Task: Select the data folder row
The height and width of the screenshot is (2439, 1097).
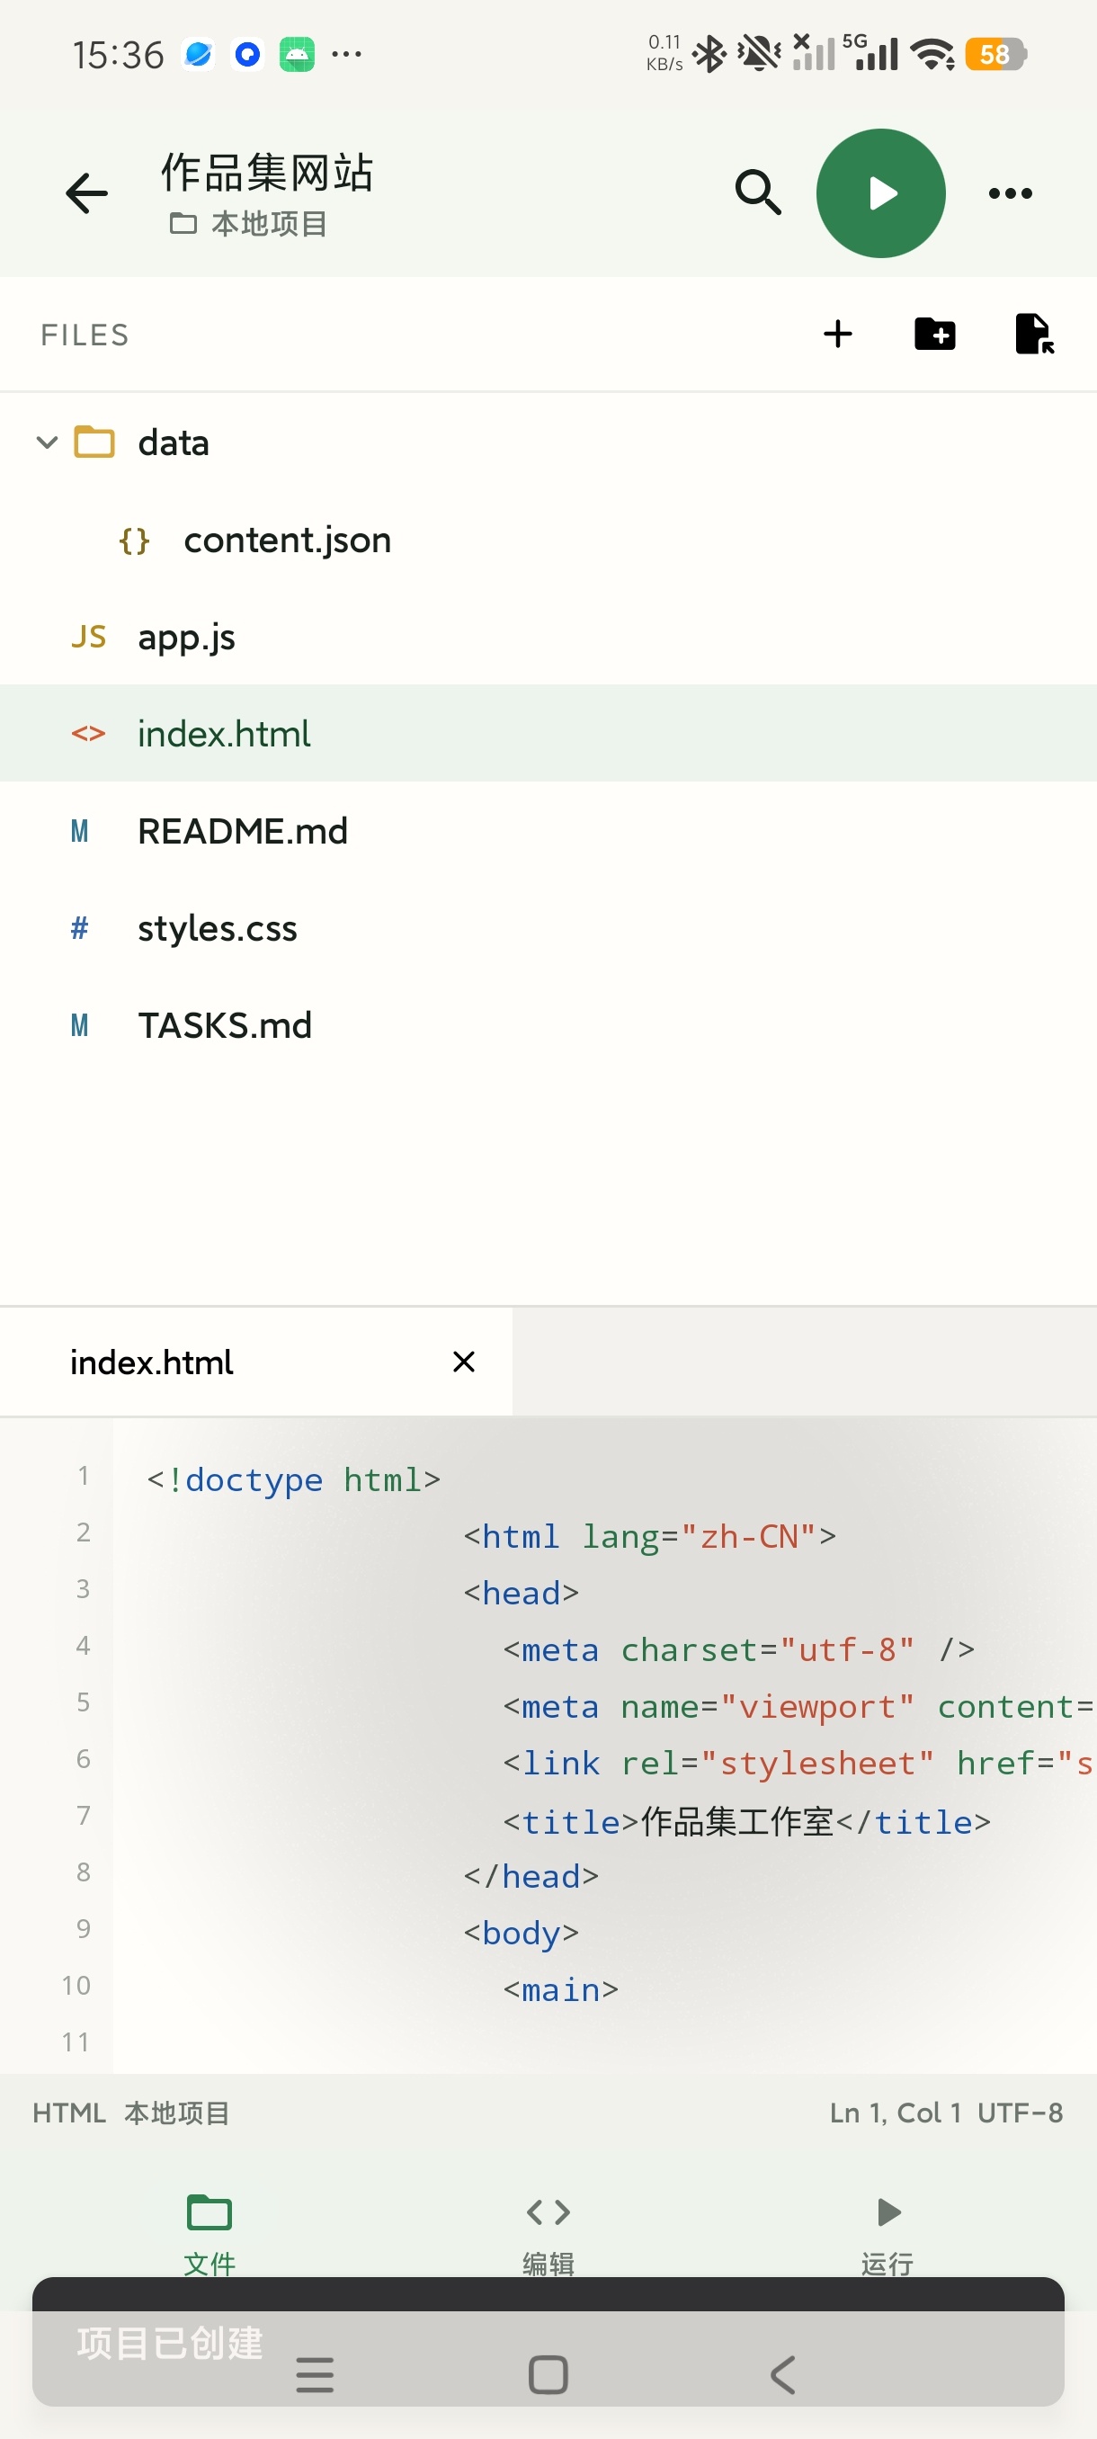Action: [549, 442]
